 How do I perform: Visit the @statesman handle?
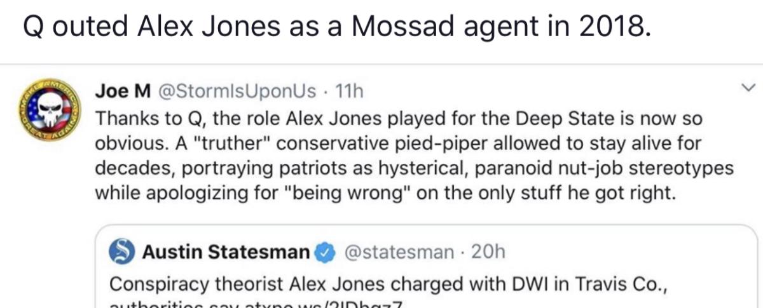pyautogui.click(x=398, y=253)
